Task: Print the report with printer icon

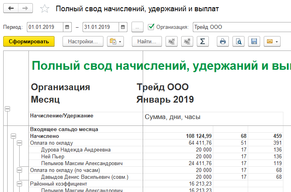Action: point(223,41)
